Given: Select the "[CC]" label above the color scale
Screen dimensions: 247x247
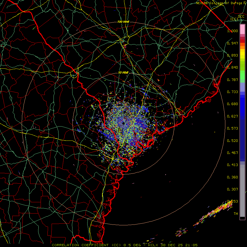Looking at the screenshot, I should point(234,19).
